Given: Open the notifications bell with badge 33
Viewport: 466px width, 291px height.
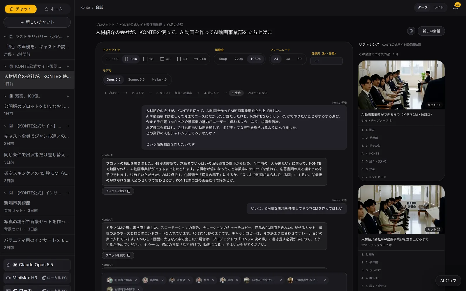Looking at the screenshot, I should [456, 7].
